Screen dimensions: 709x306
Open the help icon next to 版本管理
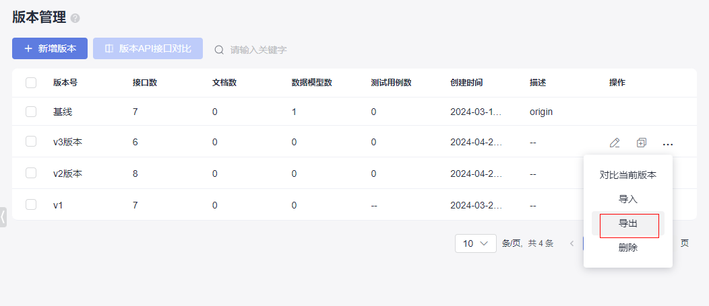(x=75, y=19)
